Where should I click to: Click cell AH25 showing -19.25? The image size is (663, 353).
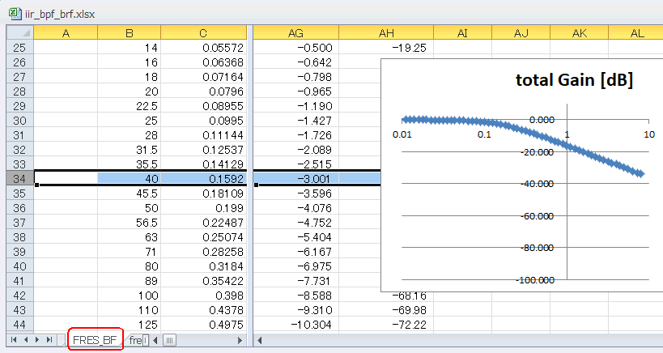pos(386,48)
